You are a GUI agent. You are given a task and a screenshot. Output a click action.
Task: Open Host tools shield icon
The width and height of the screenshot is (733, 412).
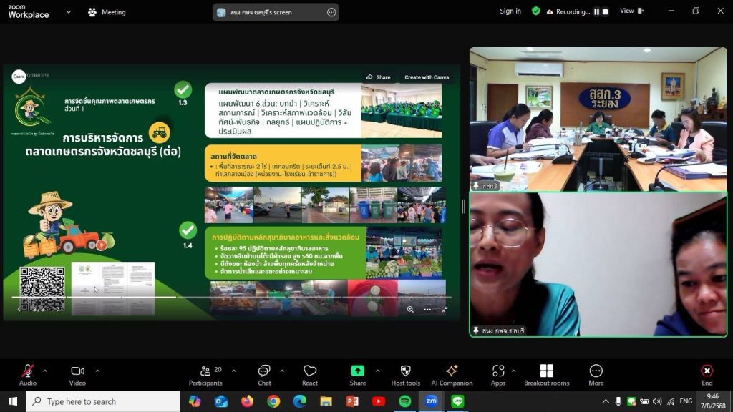pyautogui.click(x=405, y=371)
